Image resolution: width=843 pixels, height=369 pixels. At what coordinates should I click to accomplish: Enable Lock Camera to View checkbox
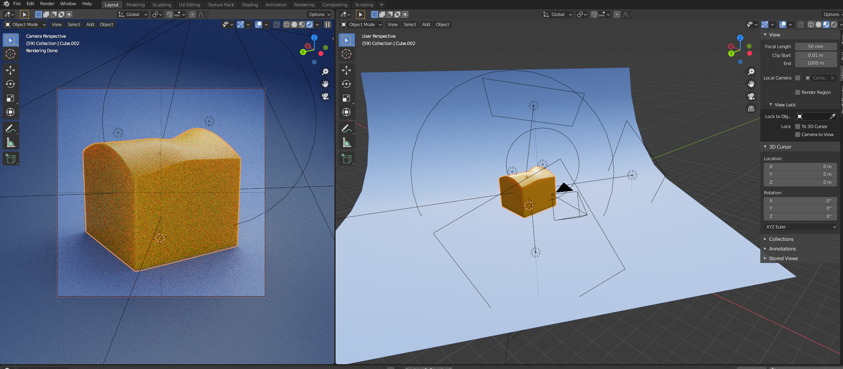(798, 135)
